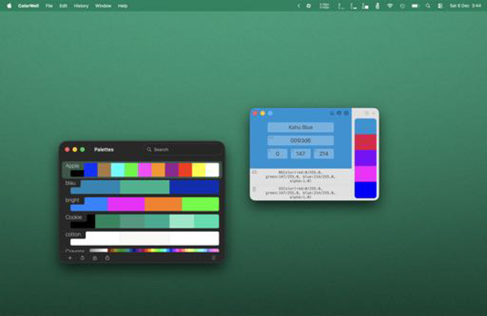Open the Help menu
This screenshot has height=316, width=487.
(123, 5)
